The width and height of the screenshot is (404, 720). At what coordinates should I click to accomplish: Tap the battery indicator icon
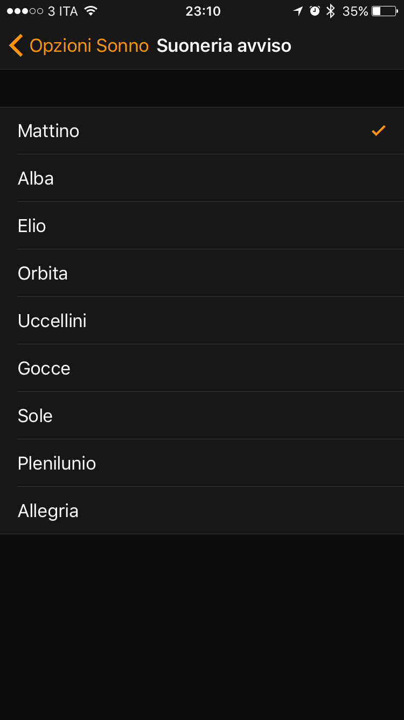(x=384, y=11)
